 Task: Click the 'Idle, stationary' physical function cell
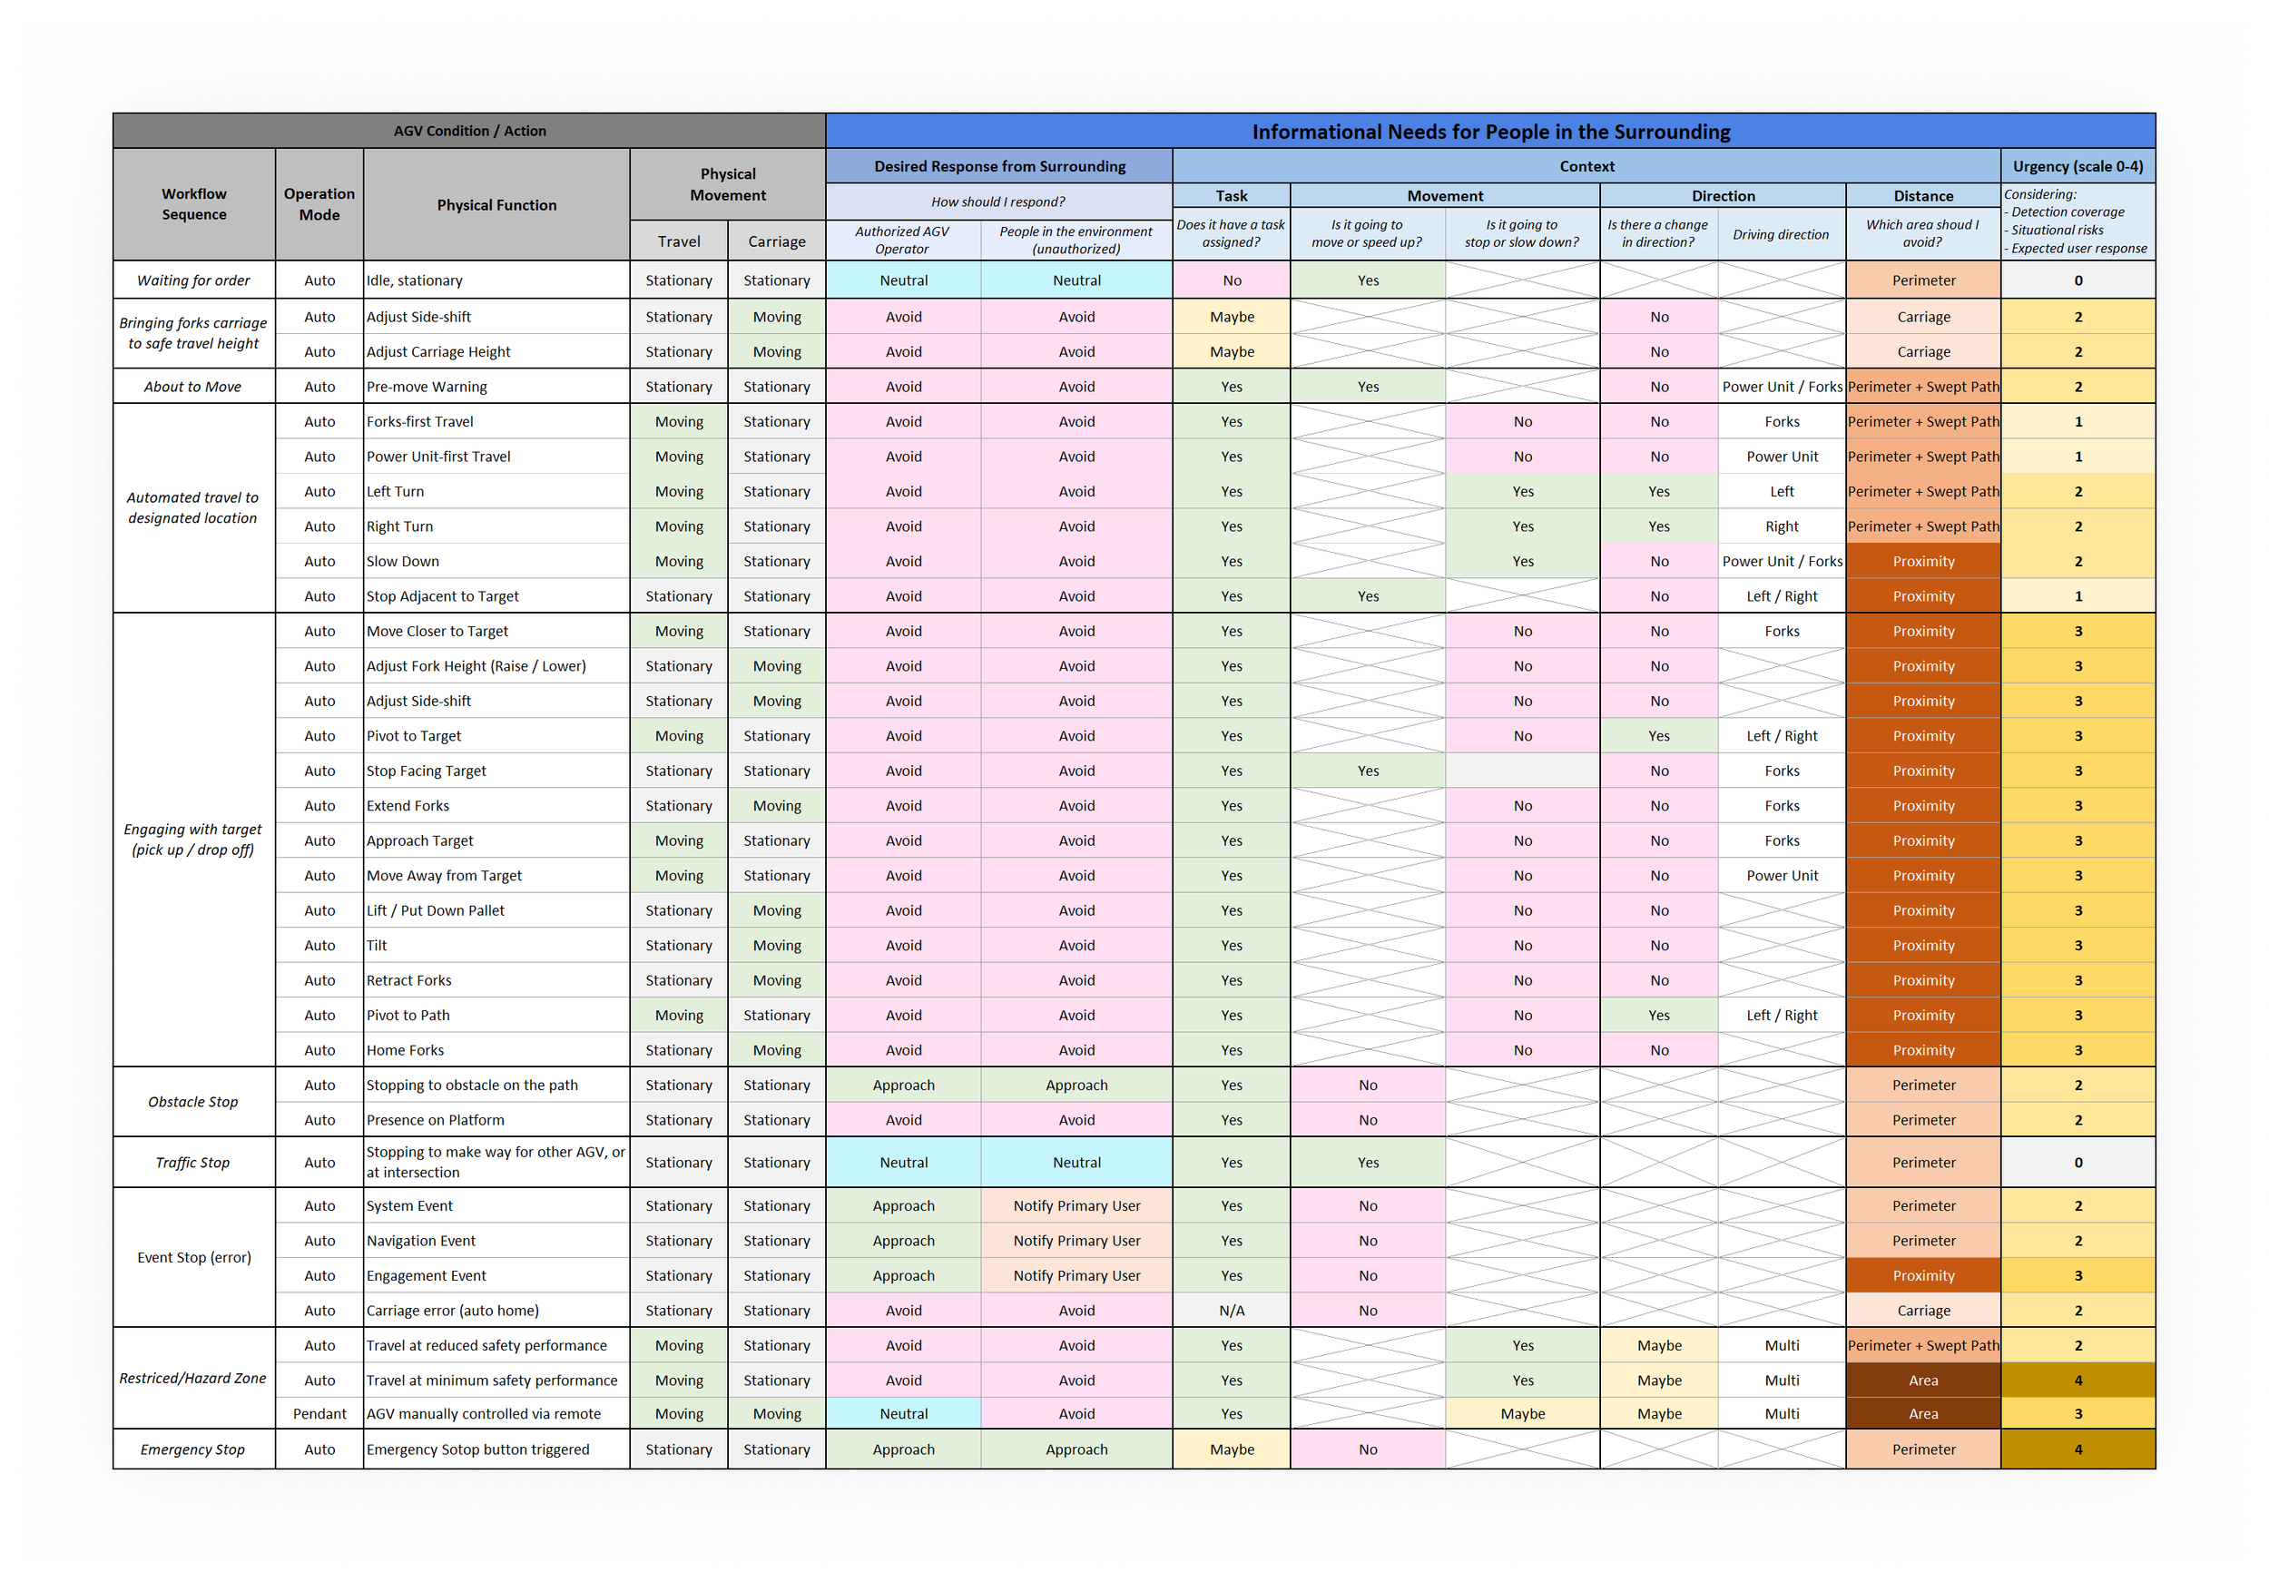[x=414, y=280]
